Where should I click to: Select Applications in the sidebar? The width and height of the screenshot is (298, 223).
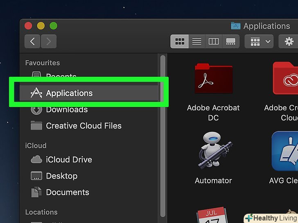(x=89, y=93)
